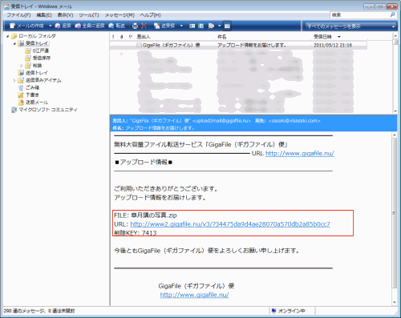Viewport: 401px width, 318px height.
Task: Open the gigafile download URL link
Action: coord(230,224)
